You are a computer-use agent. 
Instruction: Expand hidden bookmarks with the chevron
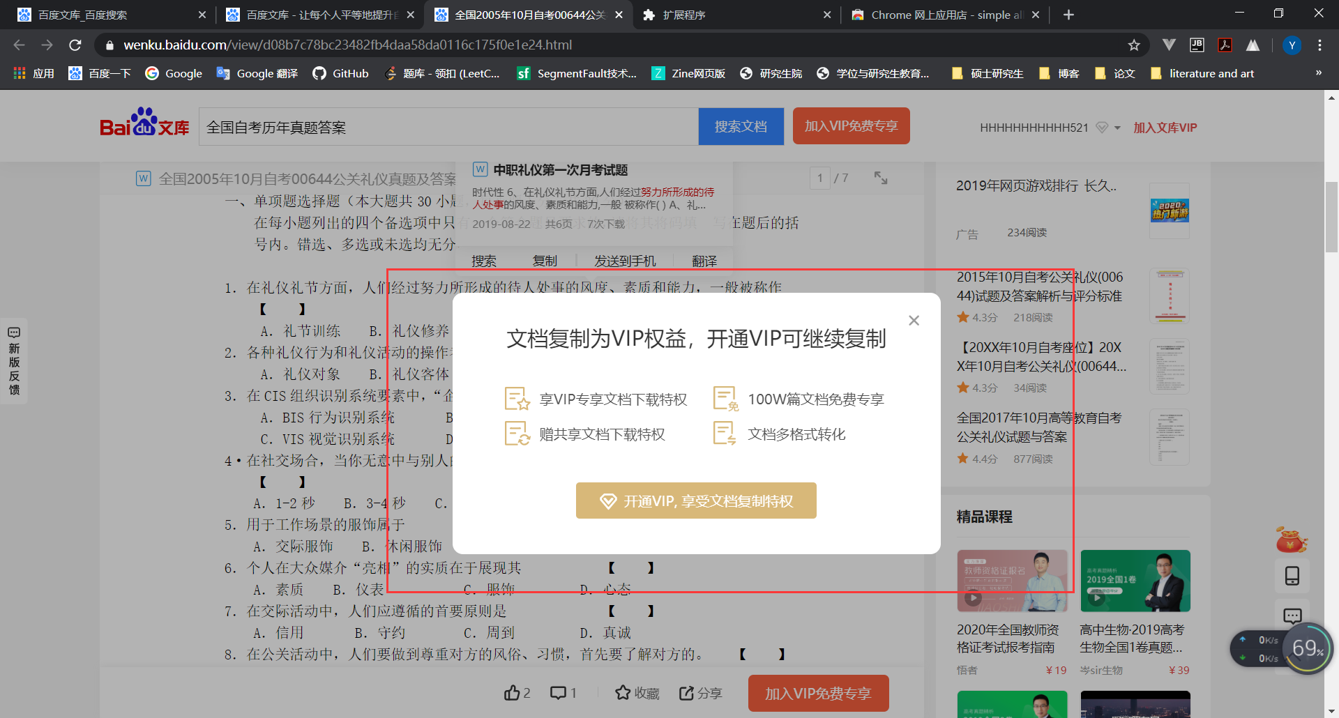[1319, 73]
